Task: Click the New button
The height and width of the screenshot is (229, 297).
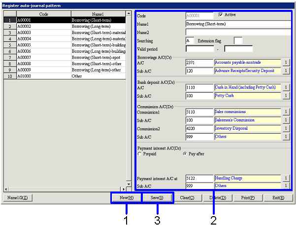Action: point(127,198)
